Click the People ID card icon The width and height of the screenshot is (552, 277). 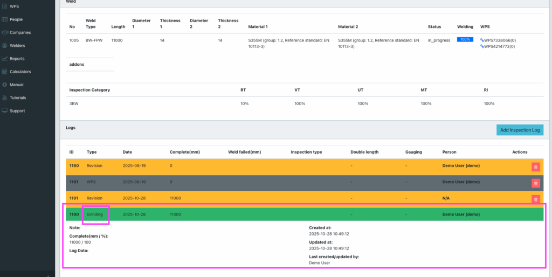4,19
